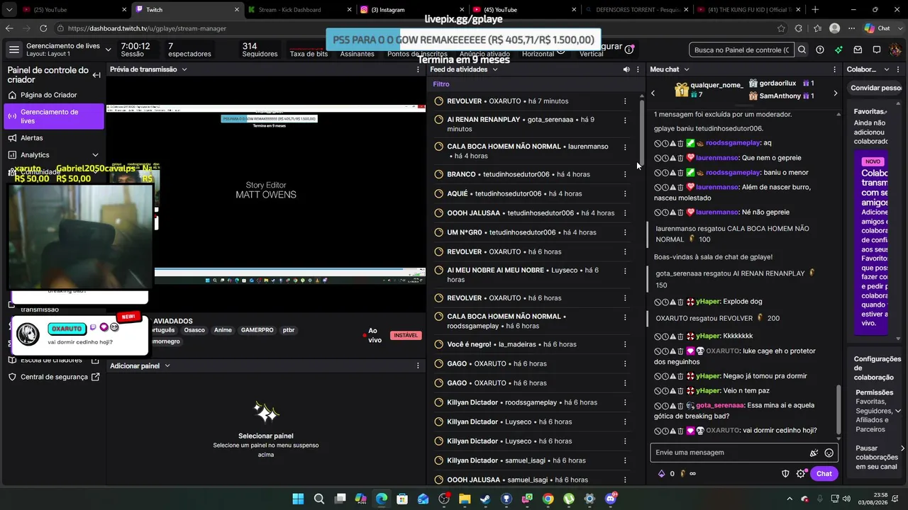This screenshot has width=908, height=510.
Task: Open Alertas in the sidebar
Action: coord(32,138)
